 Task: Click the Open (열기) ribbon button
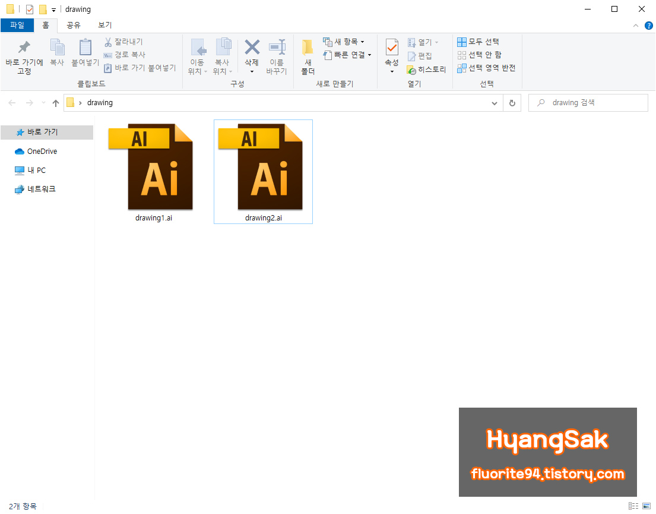(423, 42)
